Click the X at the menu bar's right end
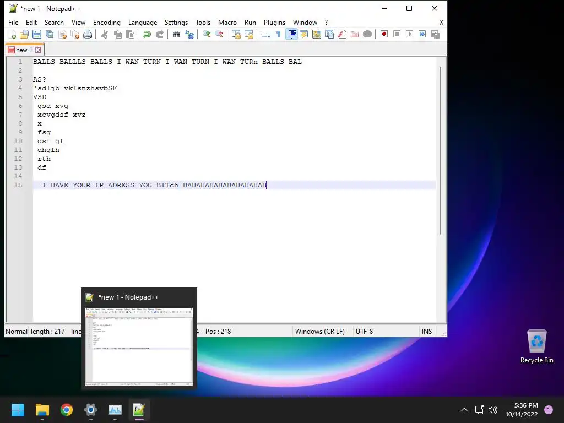Image resolution: width=564 pixels, height=423 pixels. pyautogui.click(x=441, y=22)
